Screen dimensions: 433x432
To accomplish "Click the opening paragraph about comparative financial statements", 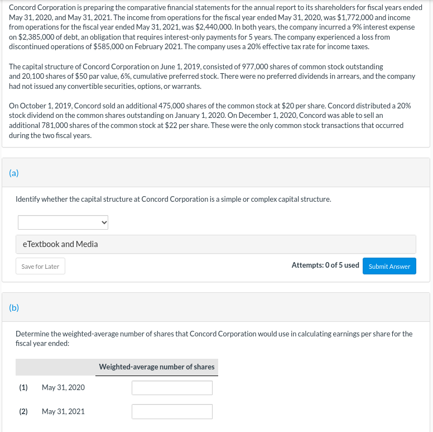I will coord(215,27).
